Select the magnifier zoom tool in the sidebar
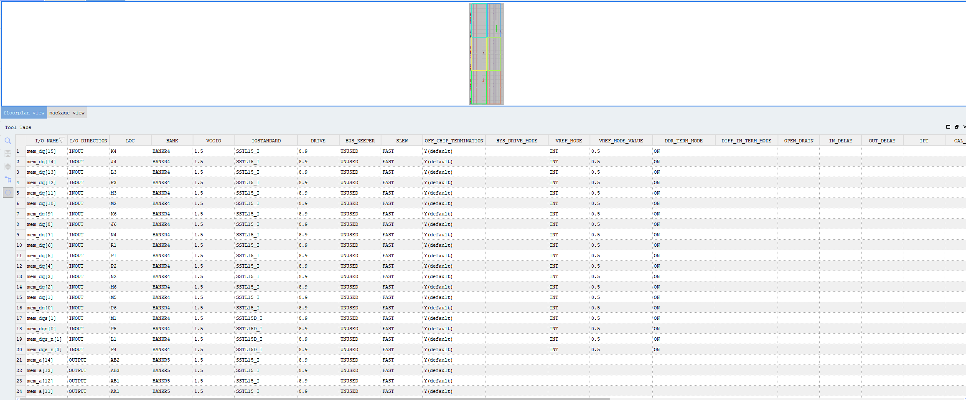The image size is (966, 400). [x=8, y=141]
